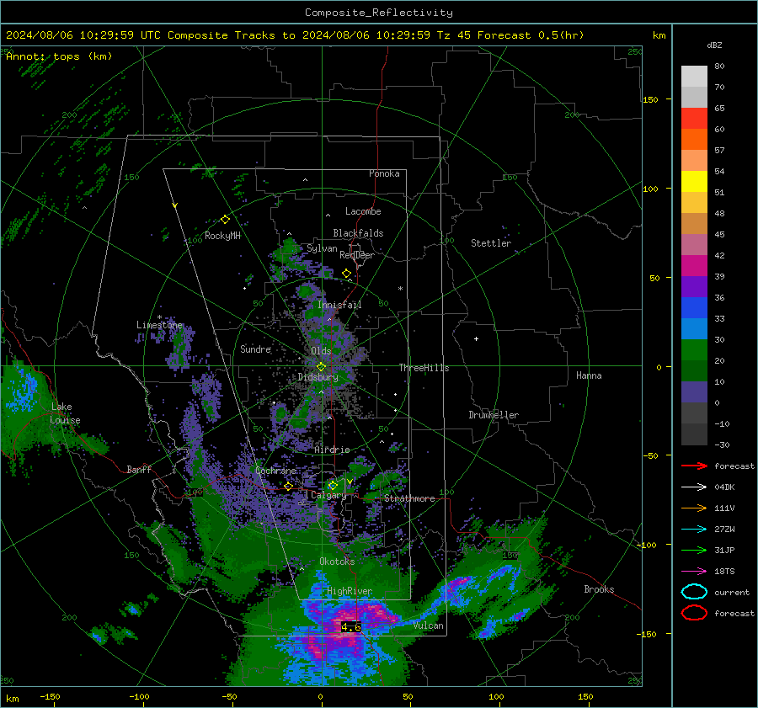Select the bright green 20 dBZ legend swatch
The height and width of the screenshot is (708, 758).
pos(694,350)
